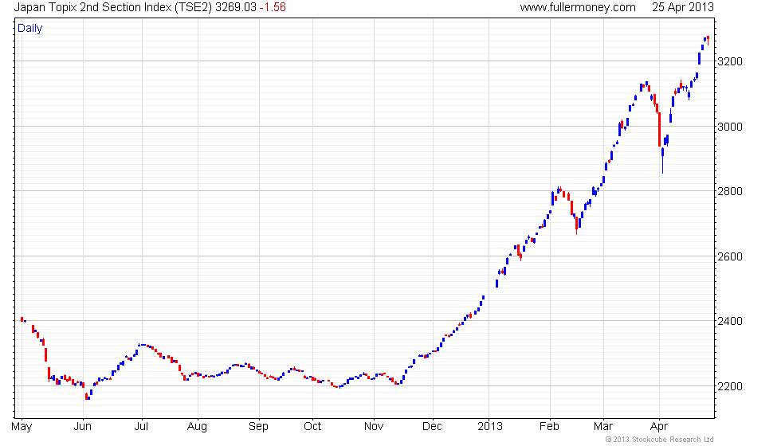781x446 pixels.
Task: Click the 'Feb' month axis label
Action: click(549, 426)
